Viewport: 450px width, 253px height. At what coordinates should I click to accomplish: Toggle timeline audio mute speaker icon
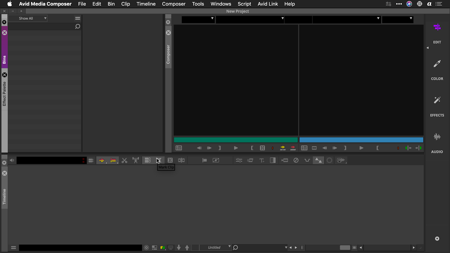coord(12,160)
